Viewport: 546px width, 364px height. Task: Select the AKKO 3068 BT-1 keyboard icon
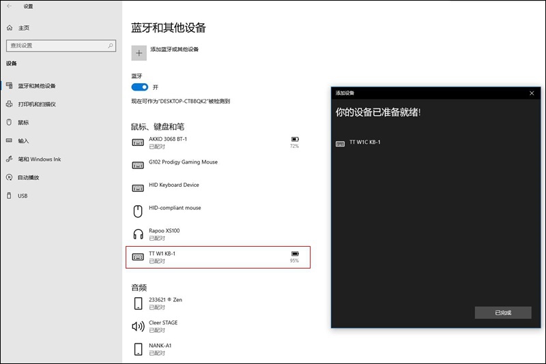pyautogui.click(x=138, y=142)
